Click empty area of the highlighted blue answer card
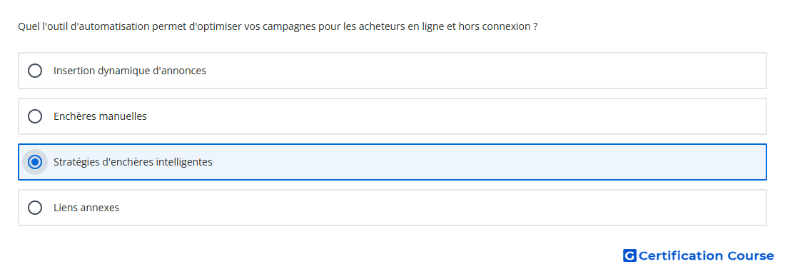The height and width of the screenshot is (269, 785). (x=488, y=162)
